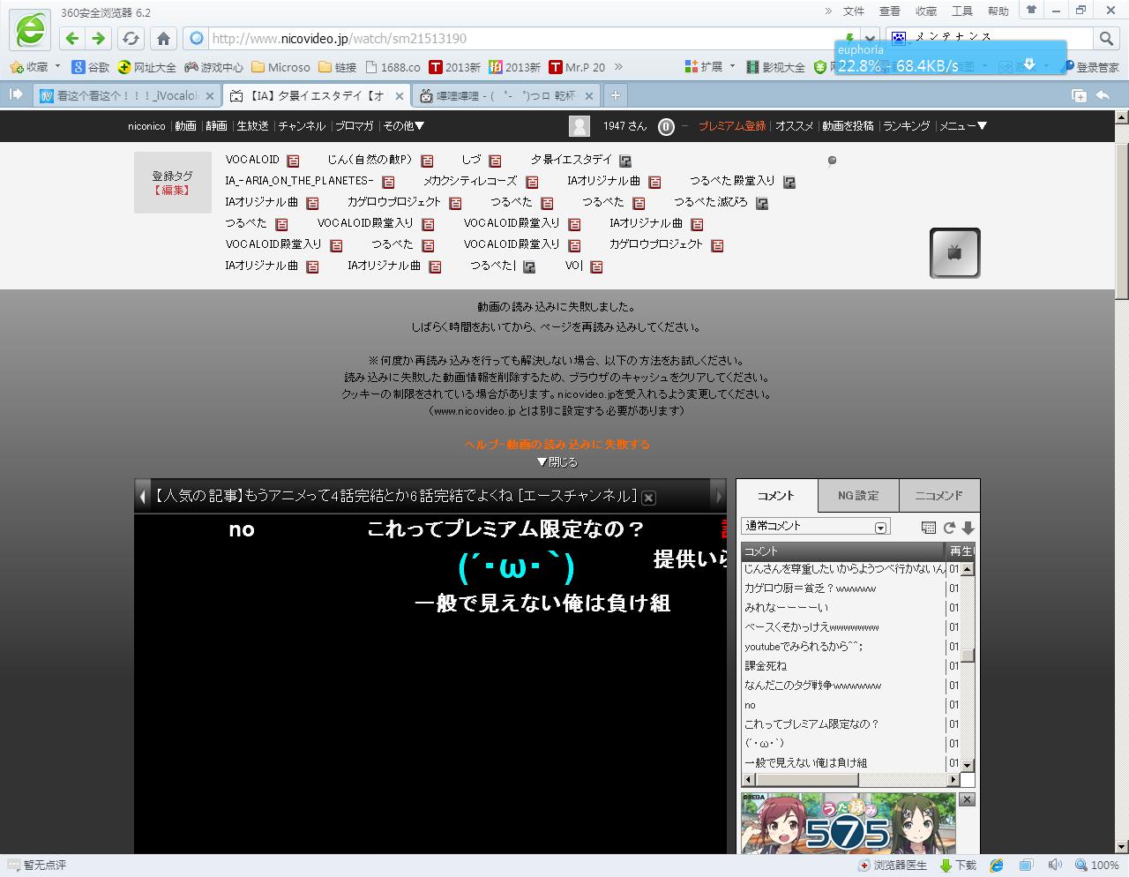Click the プレミアム登録 link
The width and height of the screenshot is (1129, 877).
coord(732,126)
